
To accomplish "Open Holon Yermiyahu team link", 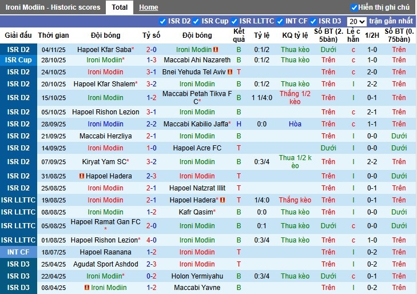I will coord(197,276).
